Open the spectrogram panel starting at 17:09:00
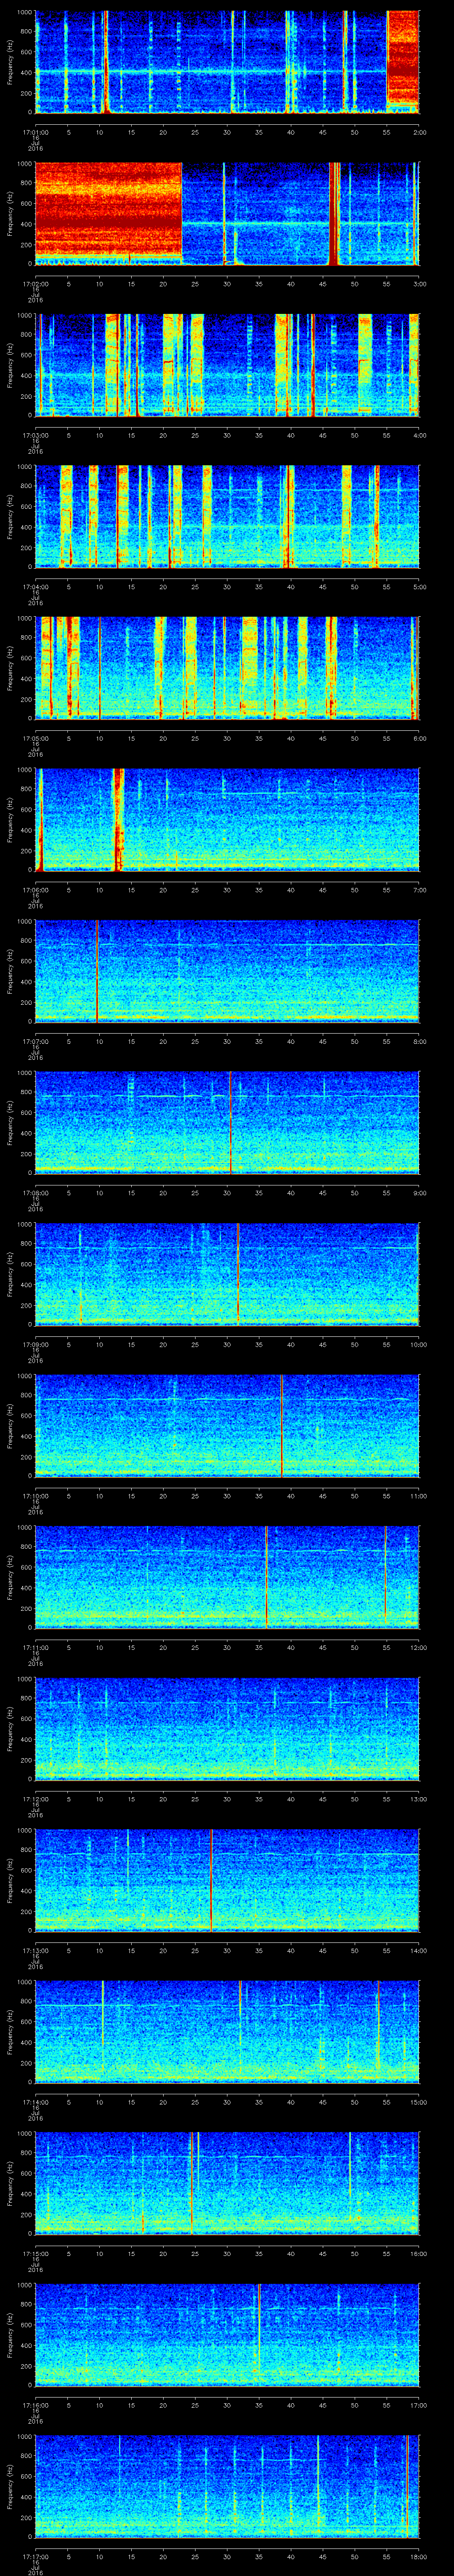 coord(227,1274)
